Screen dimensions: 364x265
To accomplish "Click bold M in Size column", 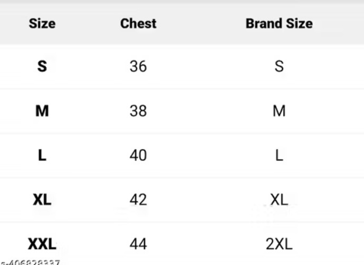I will click(x=42, y=111).
